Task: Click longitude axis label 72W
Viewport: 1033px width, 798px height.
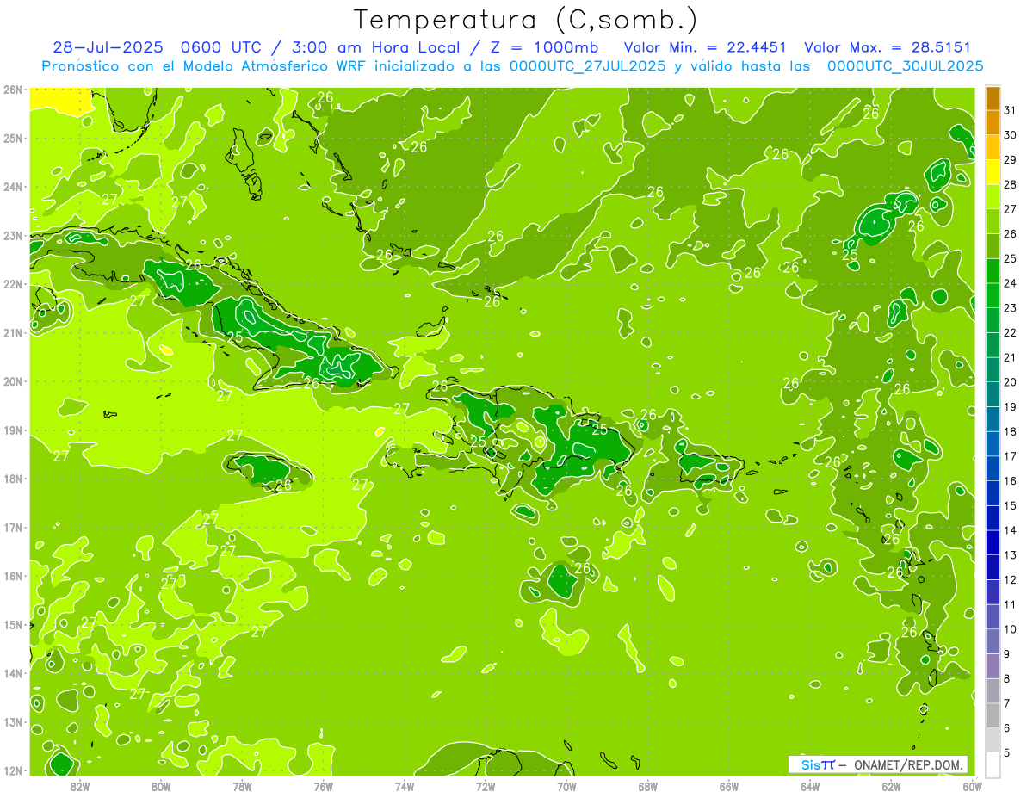Action: coord(486,786)
